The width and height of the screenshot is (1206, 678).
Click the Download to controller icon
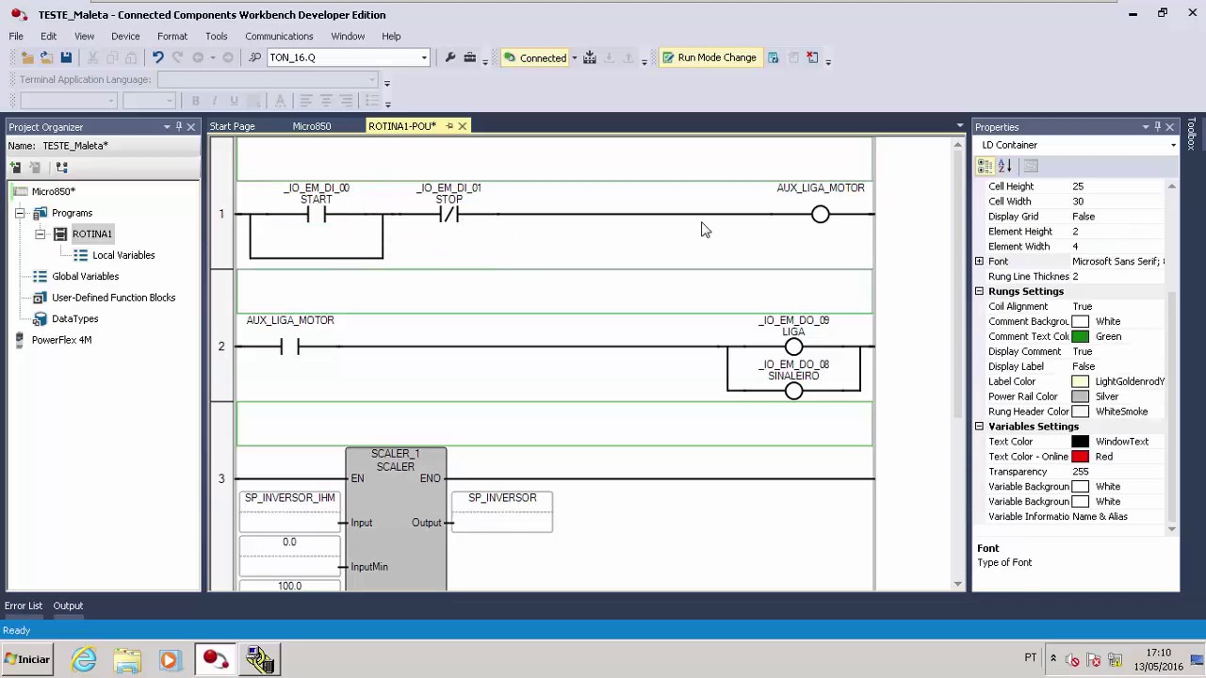coord(590,57)
